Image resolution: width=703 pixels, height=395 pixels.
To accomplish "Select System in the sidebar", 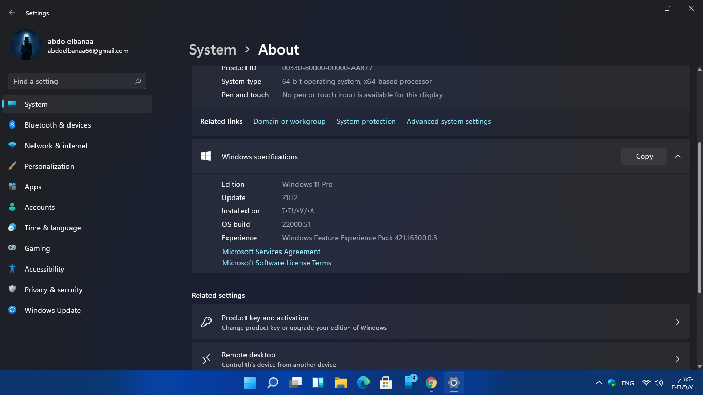I will click(77, 104).
